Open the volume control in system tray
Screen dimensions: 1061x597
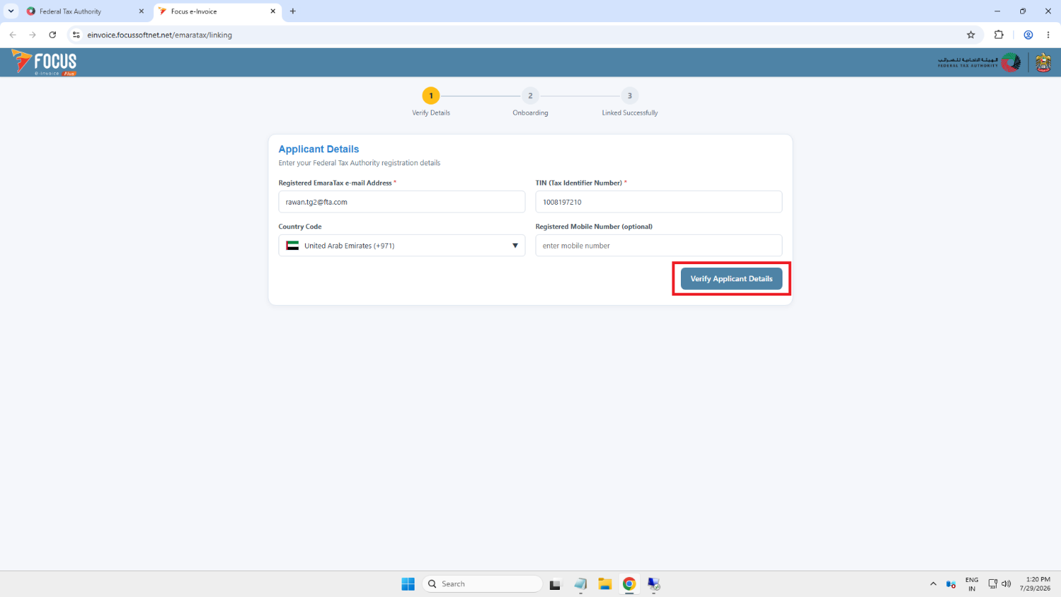1007,584
